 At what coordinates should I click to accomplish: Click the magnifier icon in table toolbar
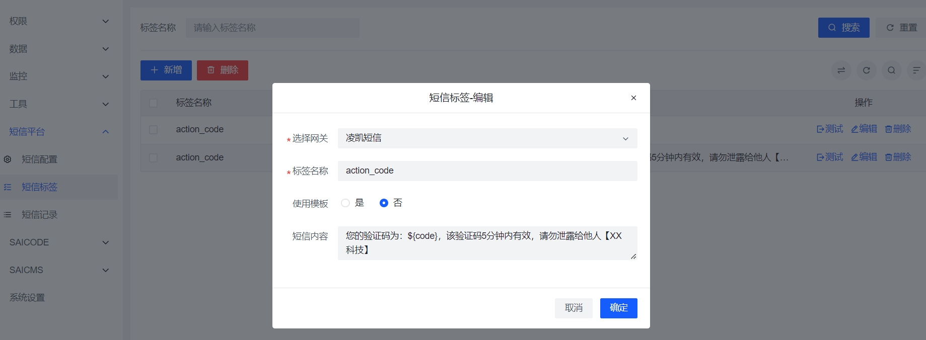click(891, 70)
